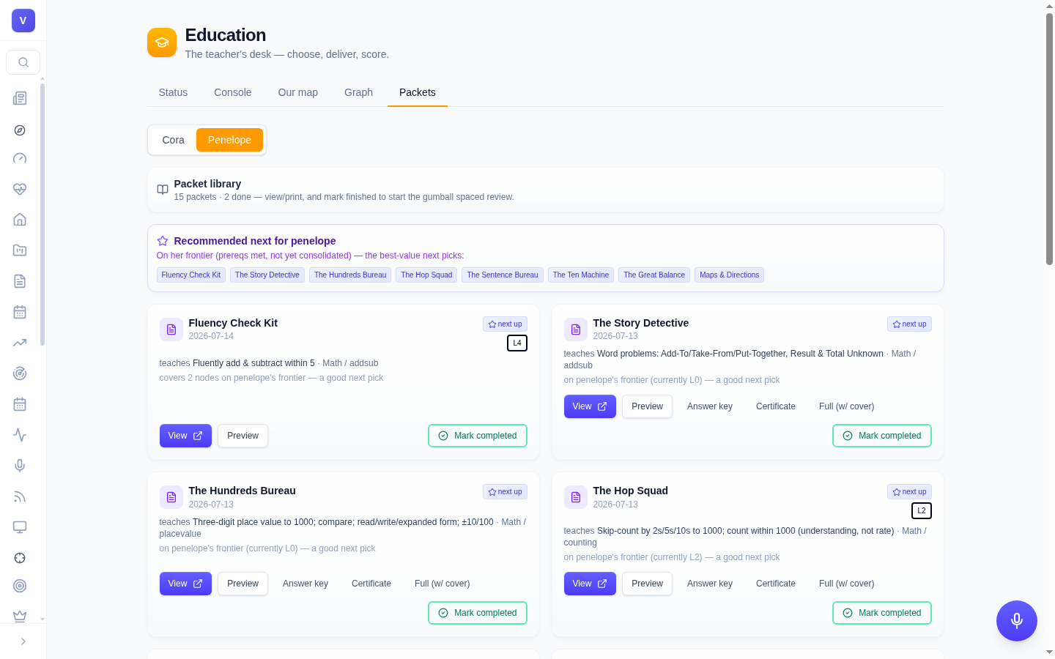The height and width of the screenshot is (659, 1055).
Task: Open View for The Story Detective
Action: [590, 406]
